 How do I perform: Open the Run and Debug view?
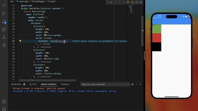click(4, 22)
